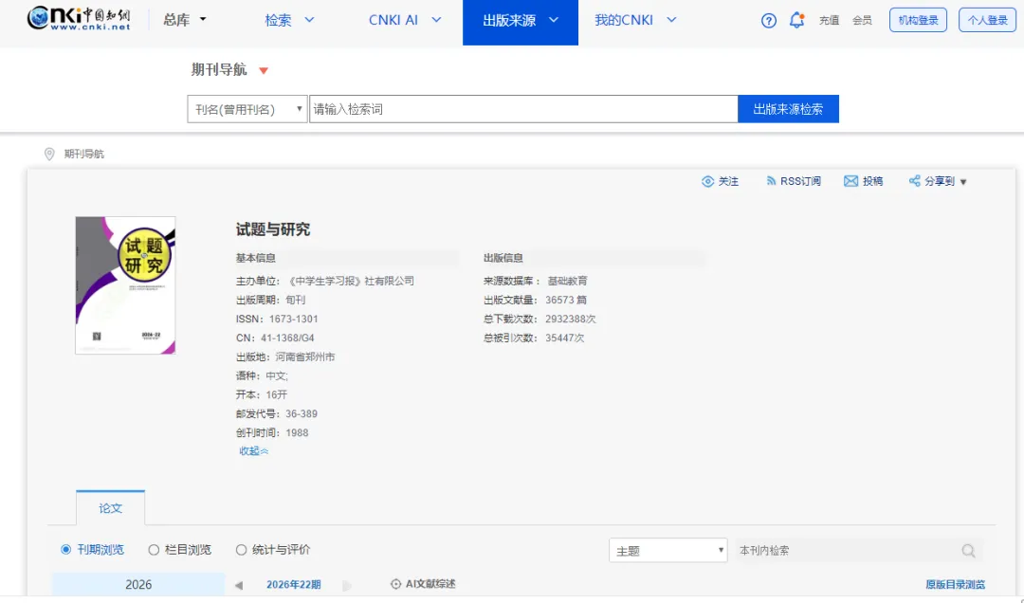Click the 邮发代号: 36-389 text

[x=277, y=413]
